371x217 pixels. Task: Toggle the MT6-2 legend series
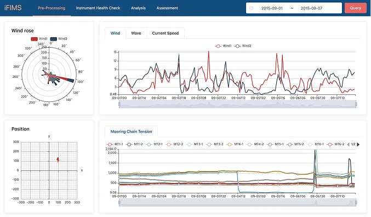pyautogui.click(x=335, y=144)
